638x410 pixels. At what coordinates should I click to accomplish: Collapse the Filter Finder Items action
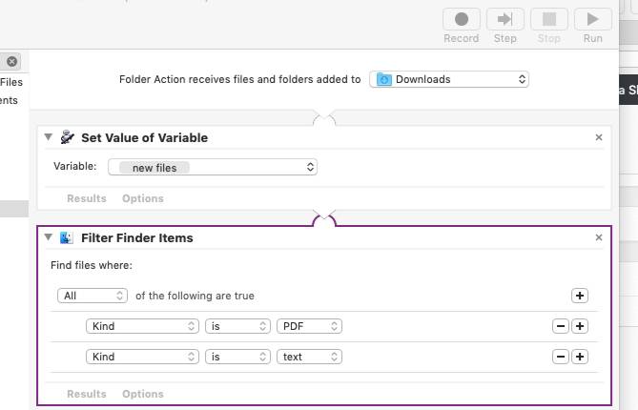coord(49,237)
